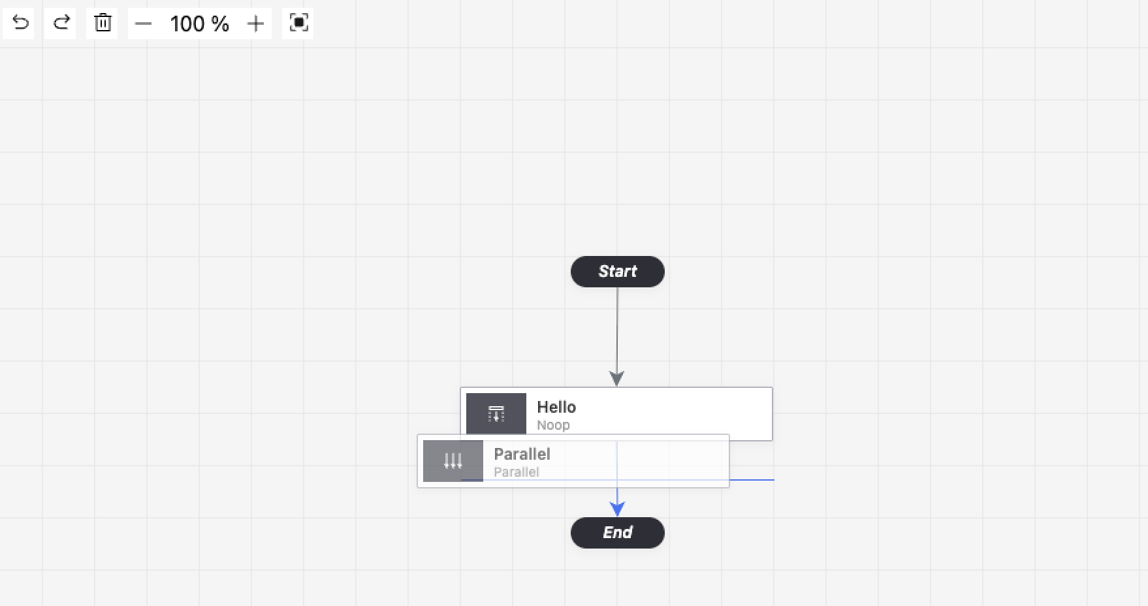Select the Start node
Screen dimensions: 1148x606
coord(617,272)
